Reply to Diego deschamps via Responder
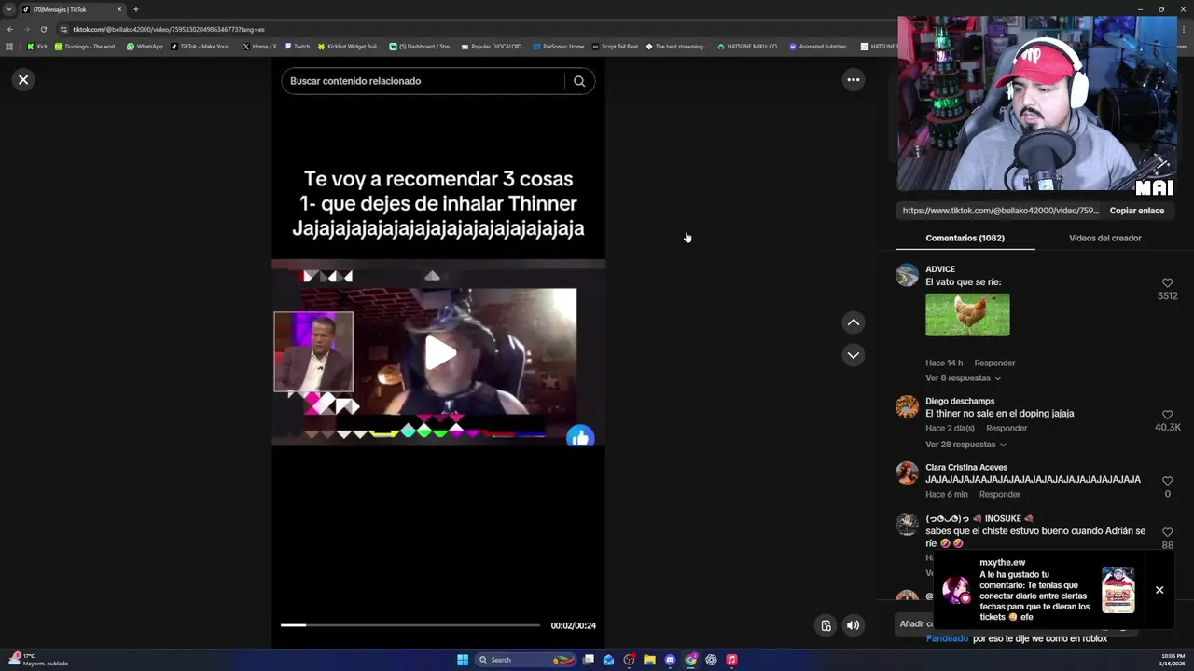 click(1007, 428)
